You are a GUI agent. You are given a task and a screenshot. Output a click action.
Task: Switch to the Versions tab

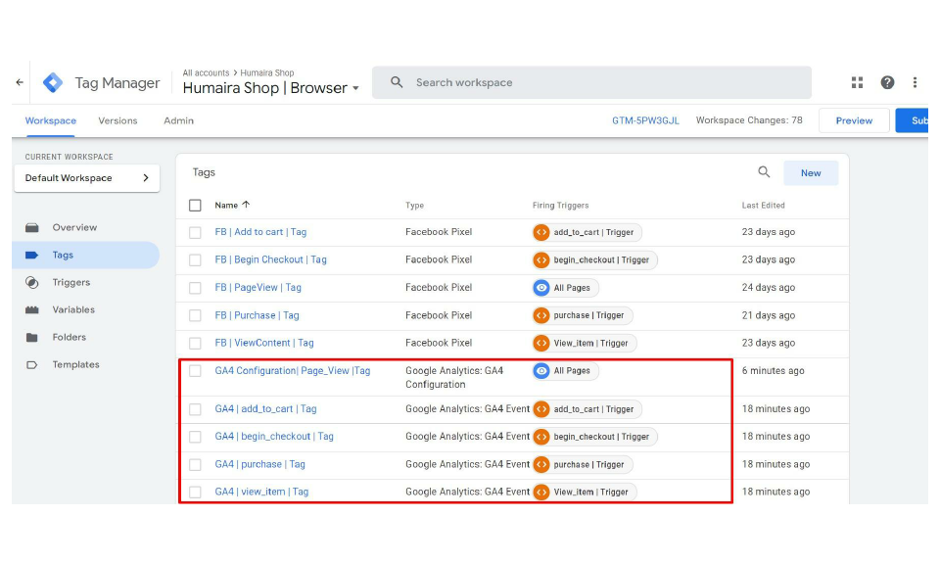(x=118, y=120)
